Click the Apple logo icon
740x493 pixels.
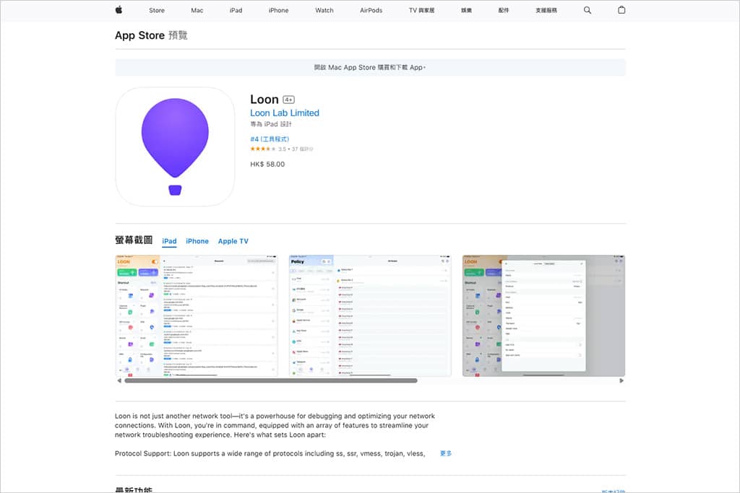coord(119,10)
